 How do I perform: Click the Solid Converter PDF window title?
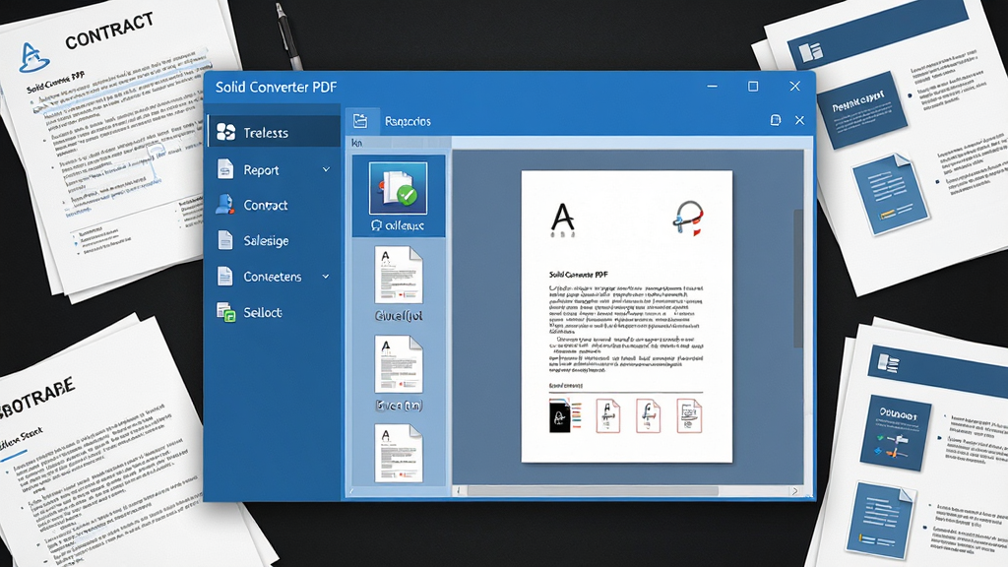[276, 87]
